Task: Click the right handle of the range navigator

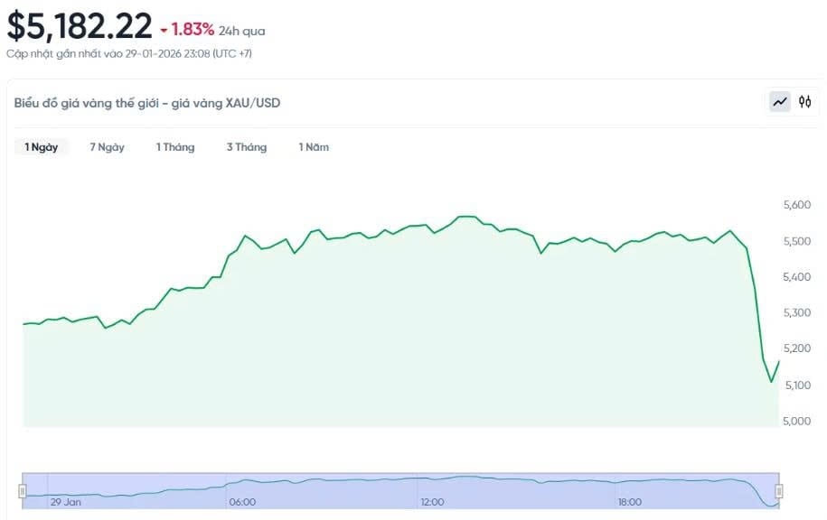Action: pos(778,490)
